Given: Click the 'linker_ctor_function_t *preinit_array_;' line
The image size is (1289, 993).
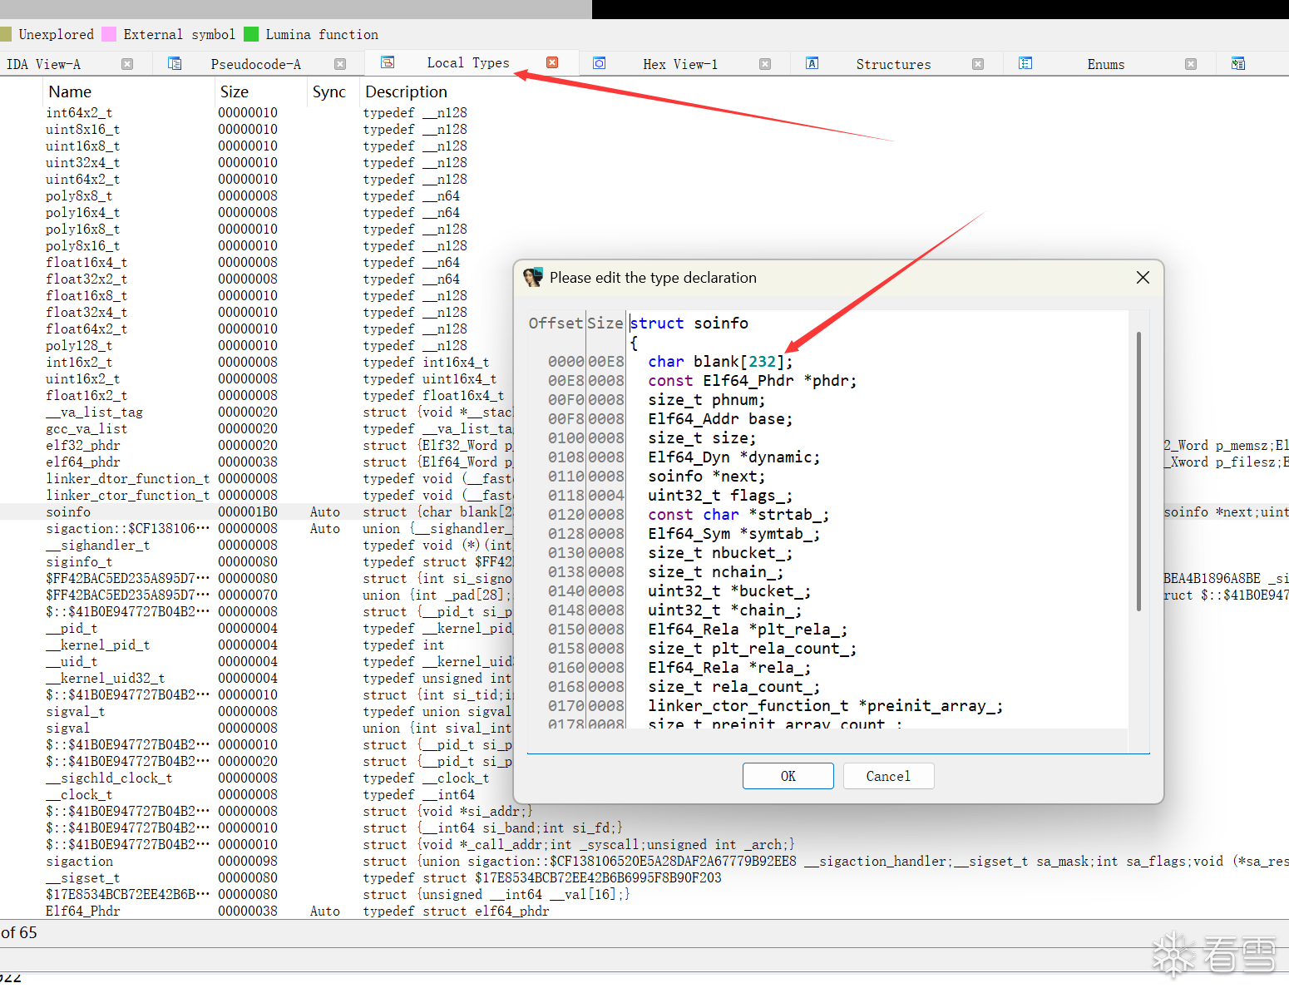Looking at the screenshot, I should pos(825,706).
